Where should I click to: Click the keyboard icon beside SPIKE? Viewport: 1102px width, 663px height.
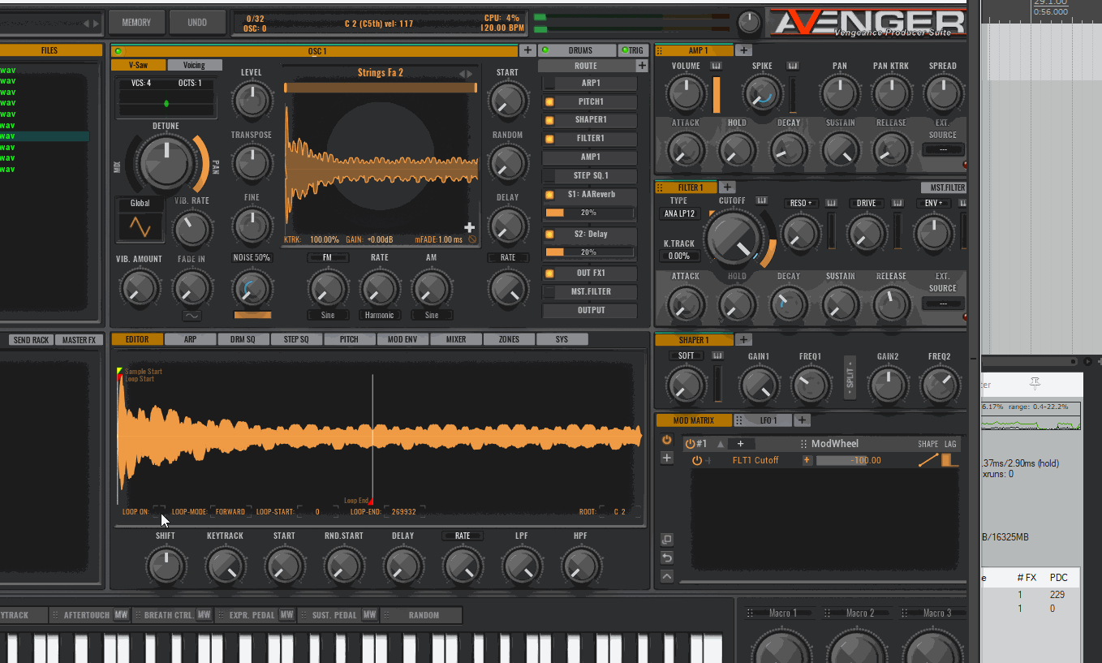tap(793, 66)
